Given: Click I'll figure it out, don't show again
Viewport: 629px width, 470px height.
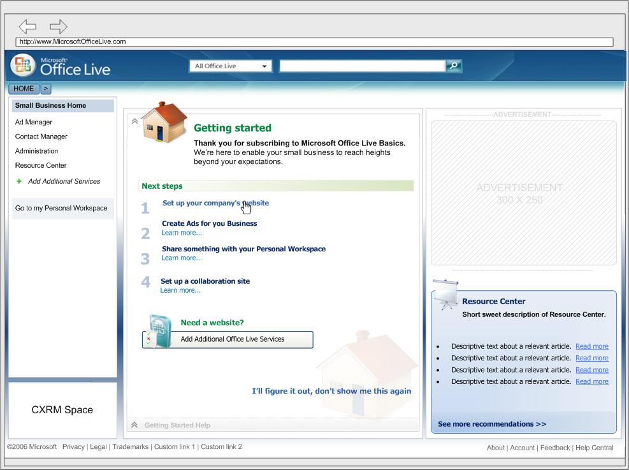Looking at the screenshot, I should click(x=332, y=392).
